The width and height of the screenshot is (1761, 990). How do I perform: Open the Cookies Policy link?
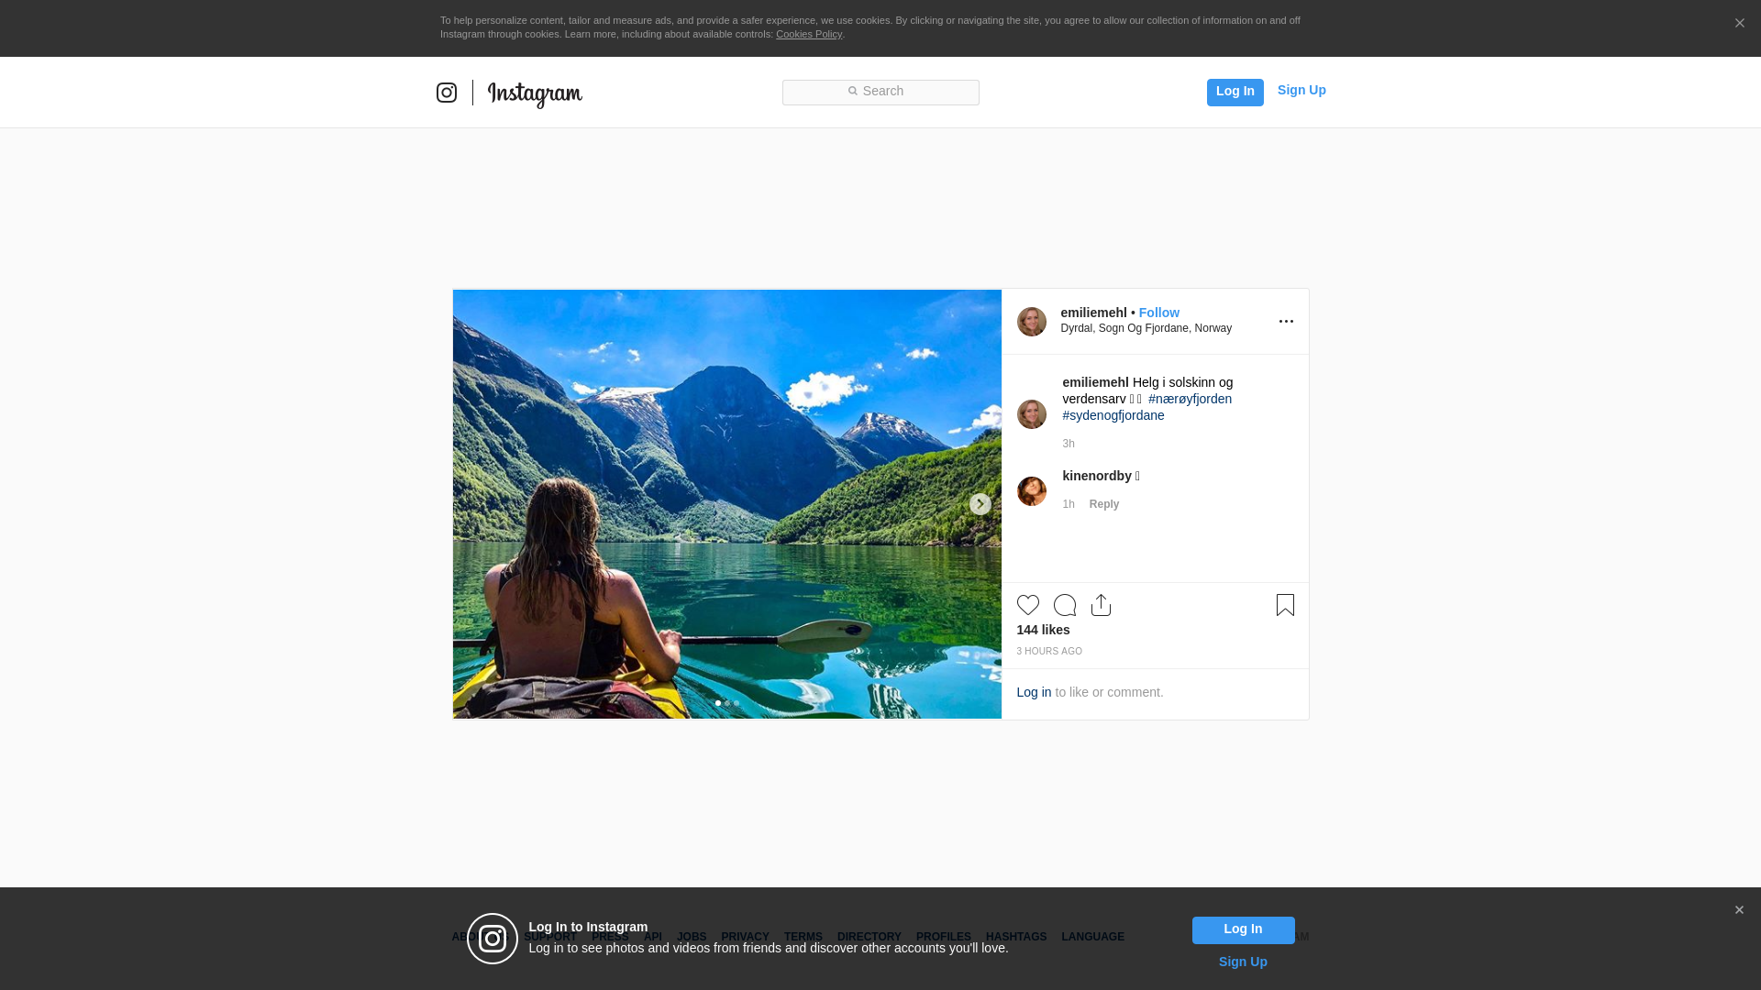click(809, 34)
